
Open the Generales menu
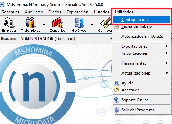point(10,12)
